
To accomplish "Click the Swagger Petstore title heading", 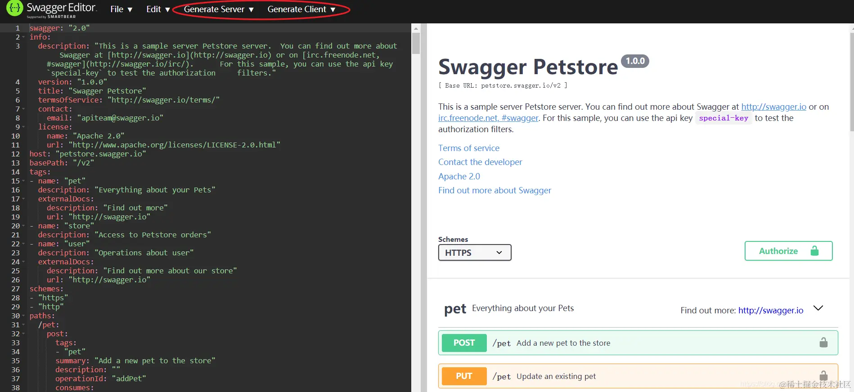I will [x=528, y=67].
